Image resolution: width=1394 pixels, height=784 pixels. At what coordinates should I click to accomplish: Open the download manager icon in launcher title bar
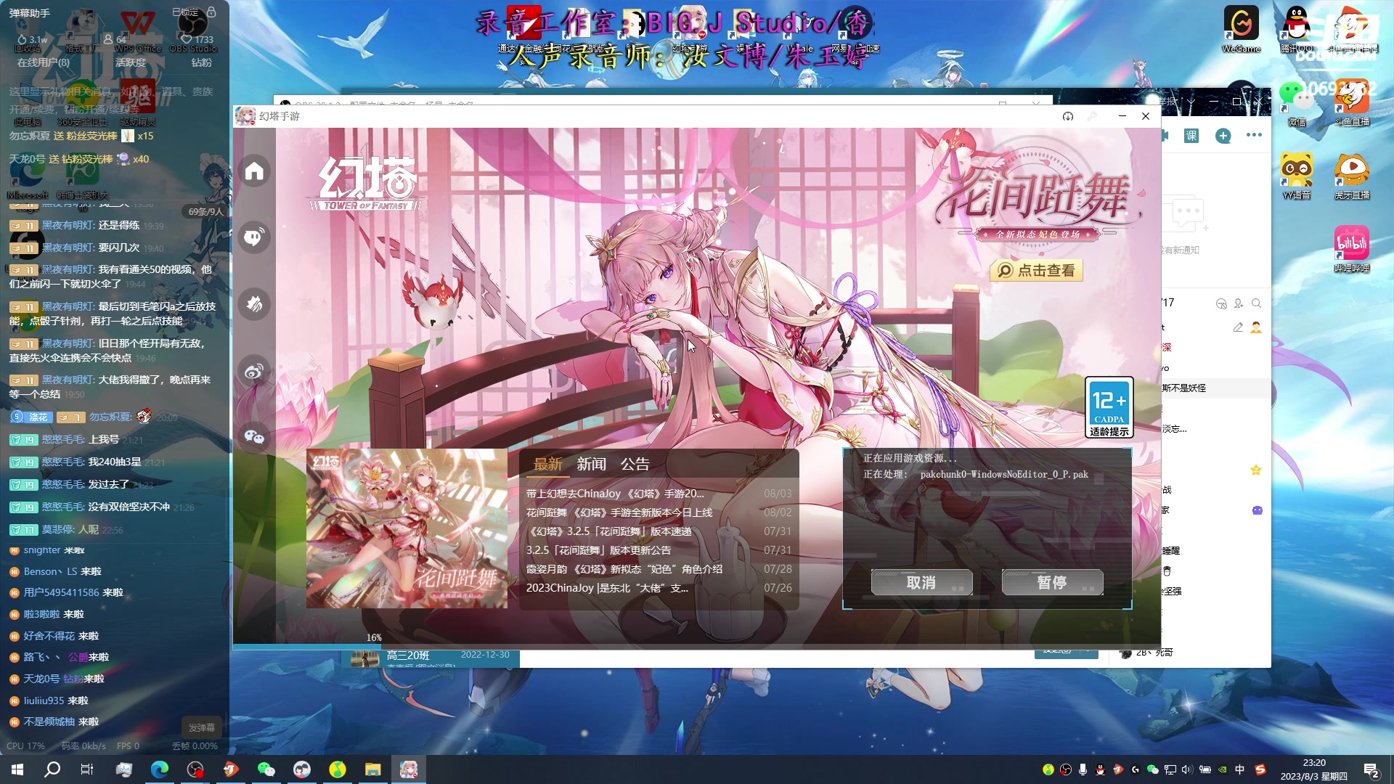click(1067, 116)
